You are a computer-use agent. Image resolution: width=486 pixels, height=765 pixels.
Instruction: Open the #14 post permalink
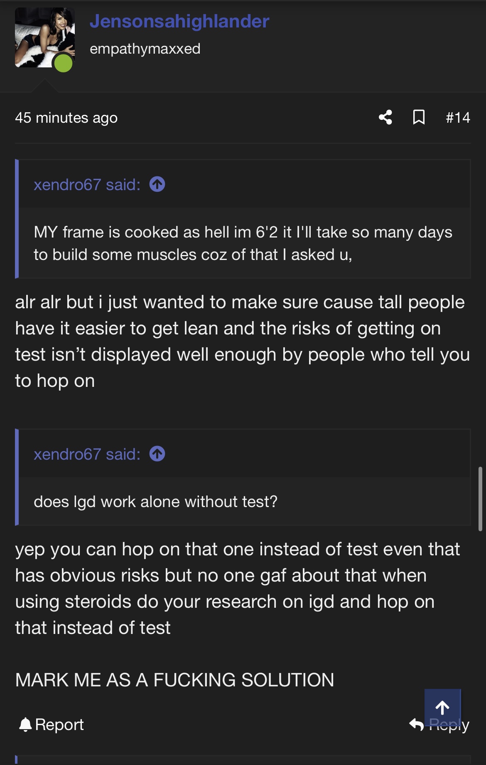[x=458, y=118]
